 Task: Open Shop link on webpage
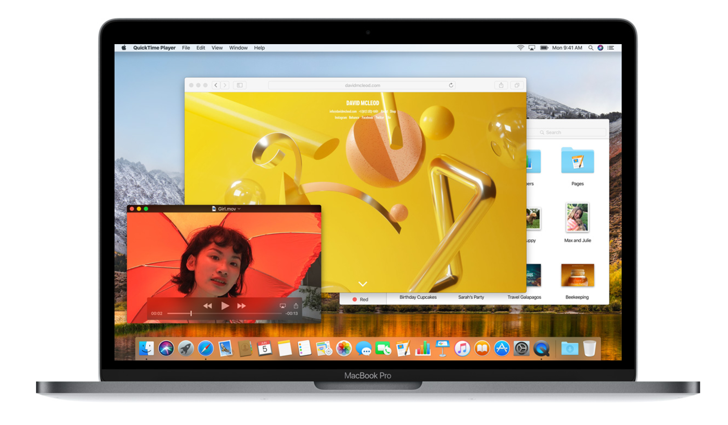(393, 111)
